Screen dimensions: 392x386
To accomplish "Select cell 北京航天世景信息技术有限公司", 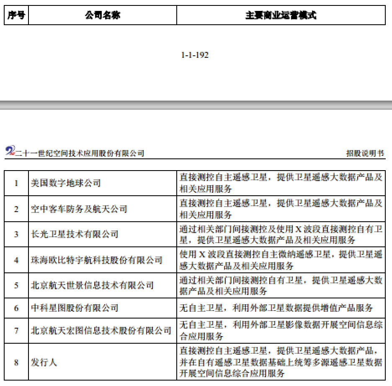I will pyautogui.click(x=103, y=285).
